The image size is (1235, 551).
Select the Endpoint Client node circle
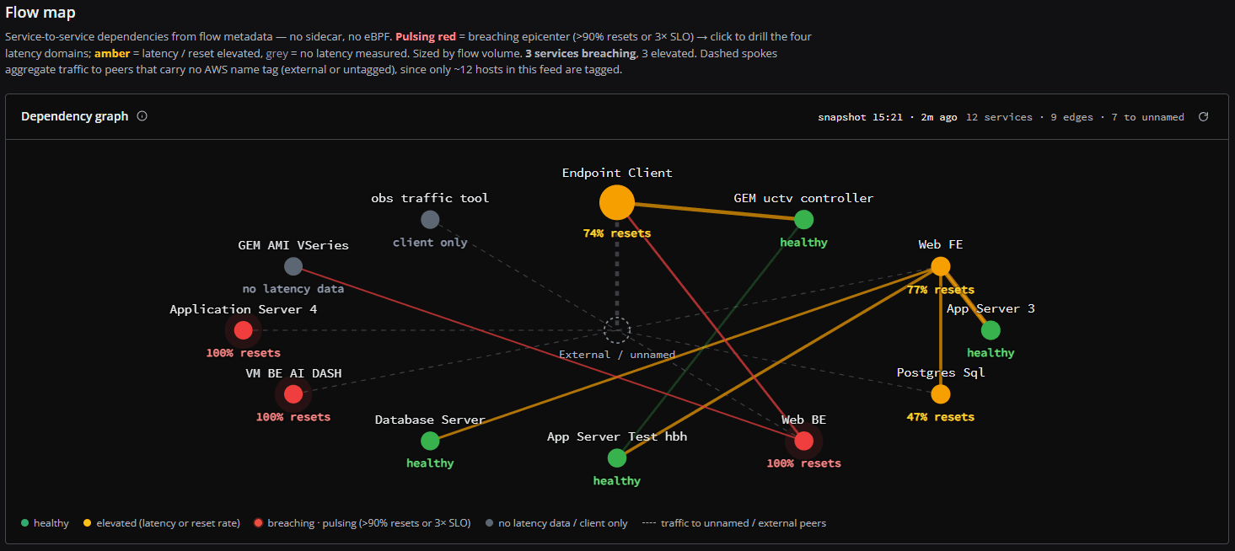[x=617, y=203]
